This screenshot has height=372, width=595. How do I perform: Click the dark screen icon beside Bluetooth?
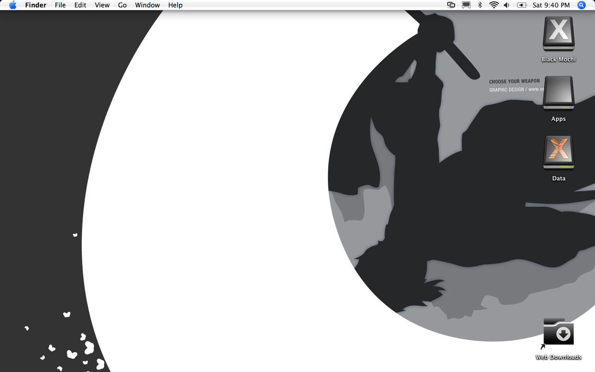click(466, 5)
